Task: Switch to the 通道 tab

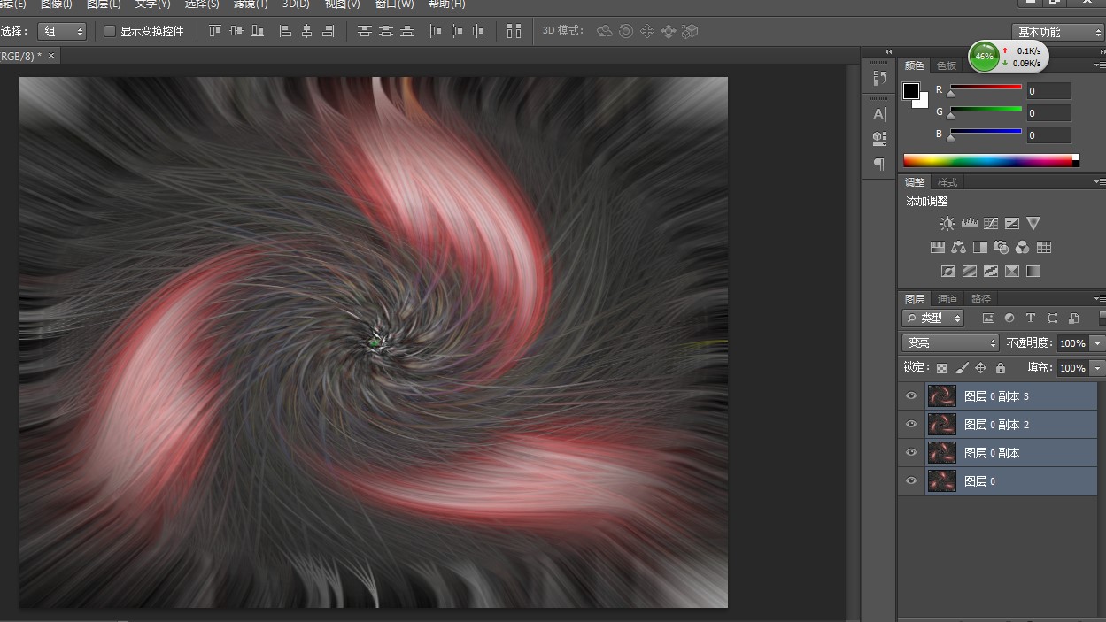Action: click(x=947, y=299)
